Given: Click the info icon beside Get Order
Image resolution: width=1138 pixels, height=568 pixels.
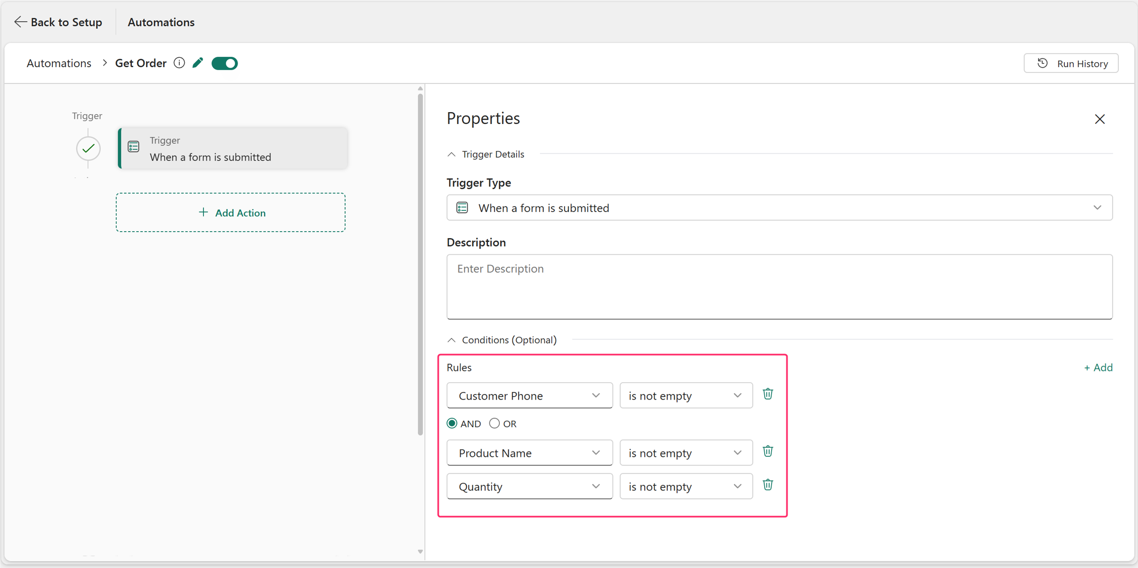Looking at the screenshot, I should coord(179,63).
